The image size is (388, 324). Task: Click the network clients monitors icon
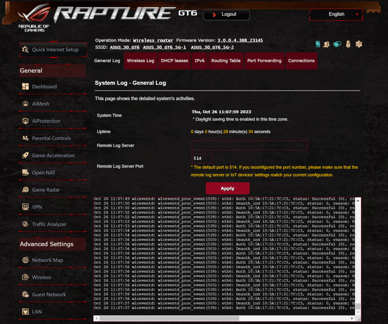(x=337, y=44)
